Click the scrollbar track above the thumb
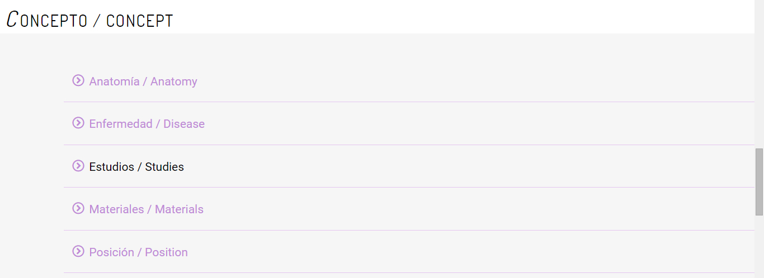 coord(759,84)
